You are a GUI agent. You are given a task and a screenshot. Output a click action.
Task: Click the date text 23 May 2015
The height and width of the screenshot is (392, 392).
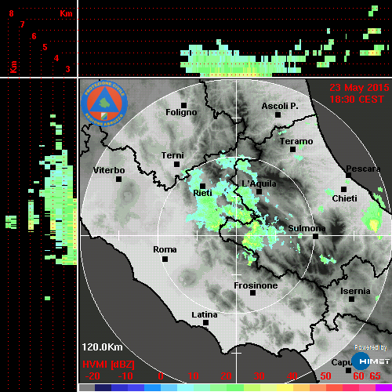(359, 88)
